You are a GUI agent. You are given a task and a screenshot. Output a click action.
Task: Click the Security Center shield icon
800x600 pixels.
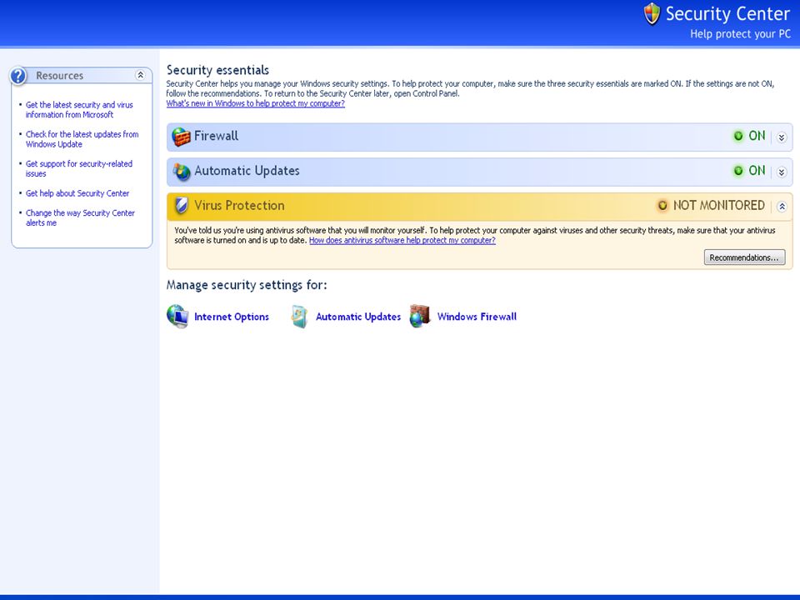tap(652, 14)
